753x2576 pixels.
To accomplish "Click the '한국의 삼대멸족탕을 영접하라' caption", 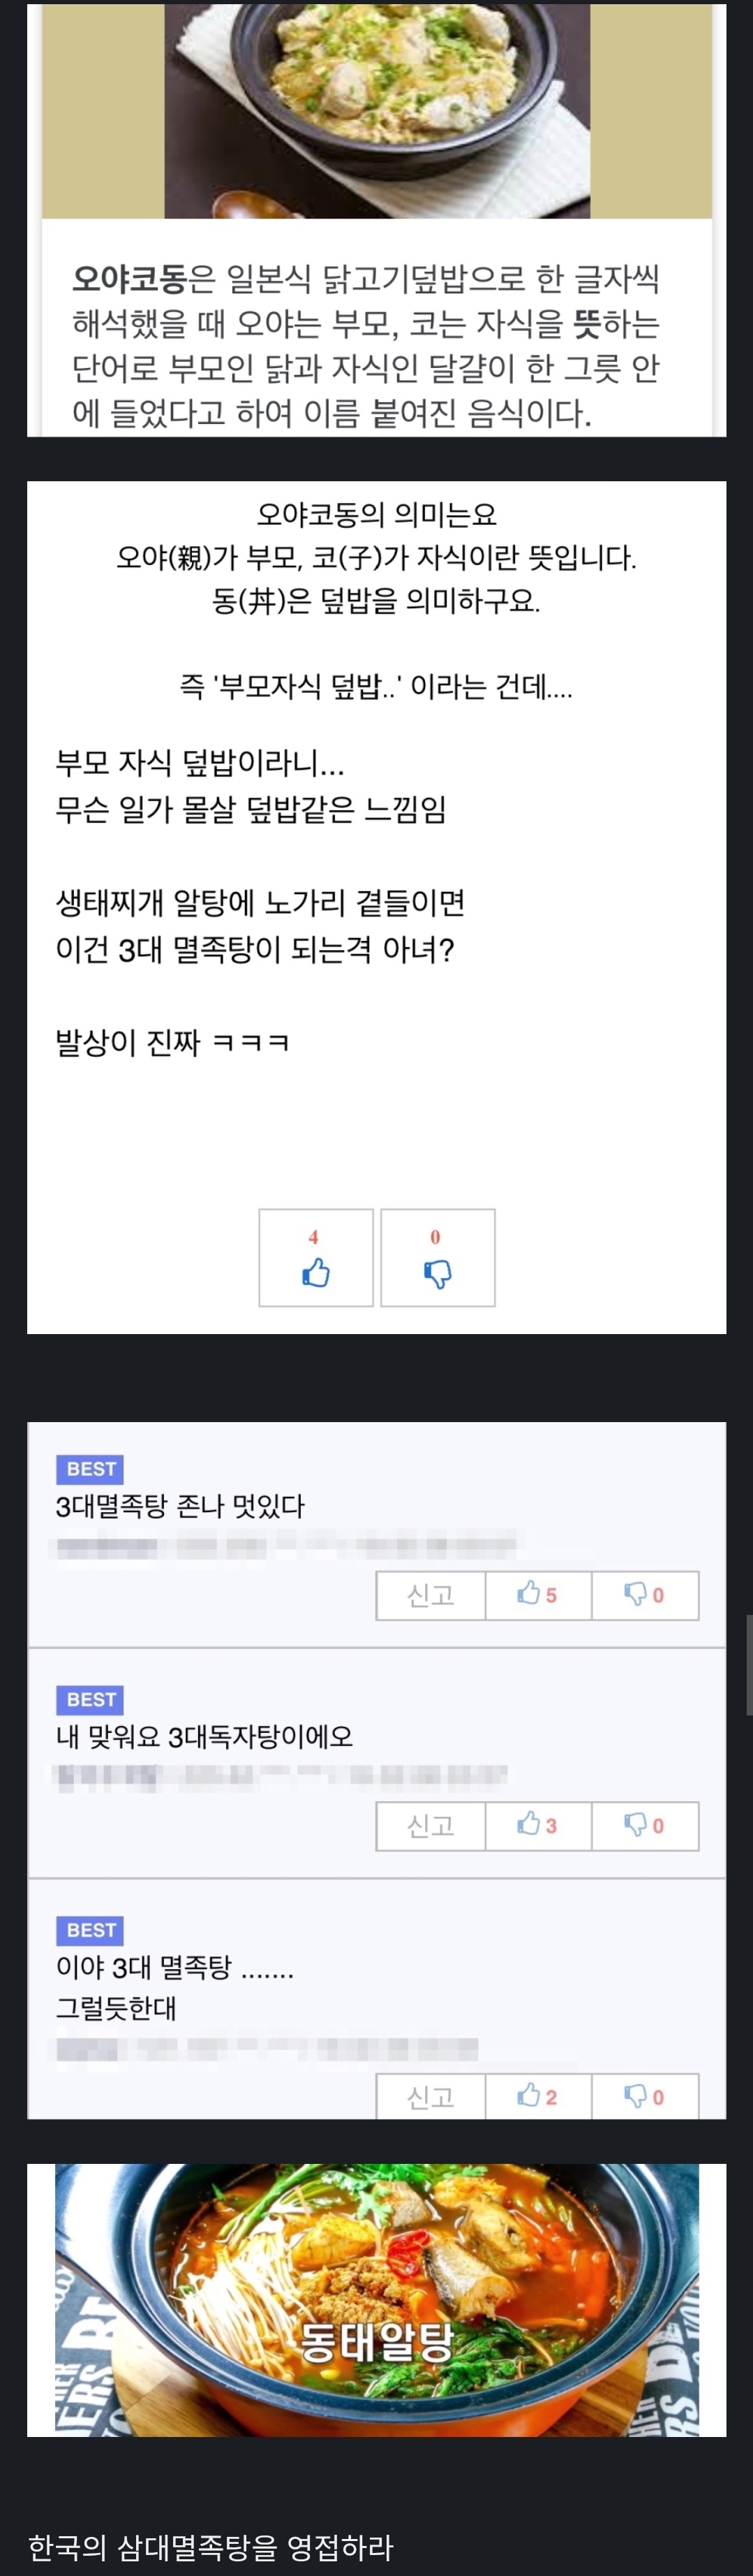I will [x=211, y=2546].
